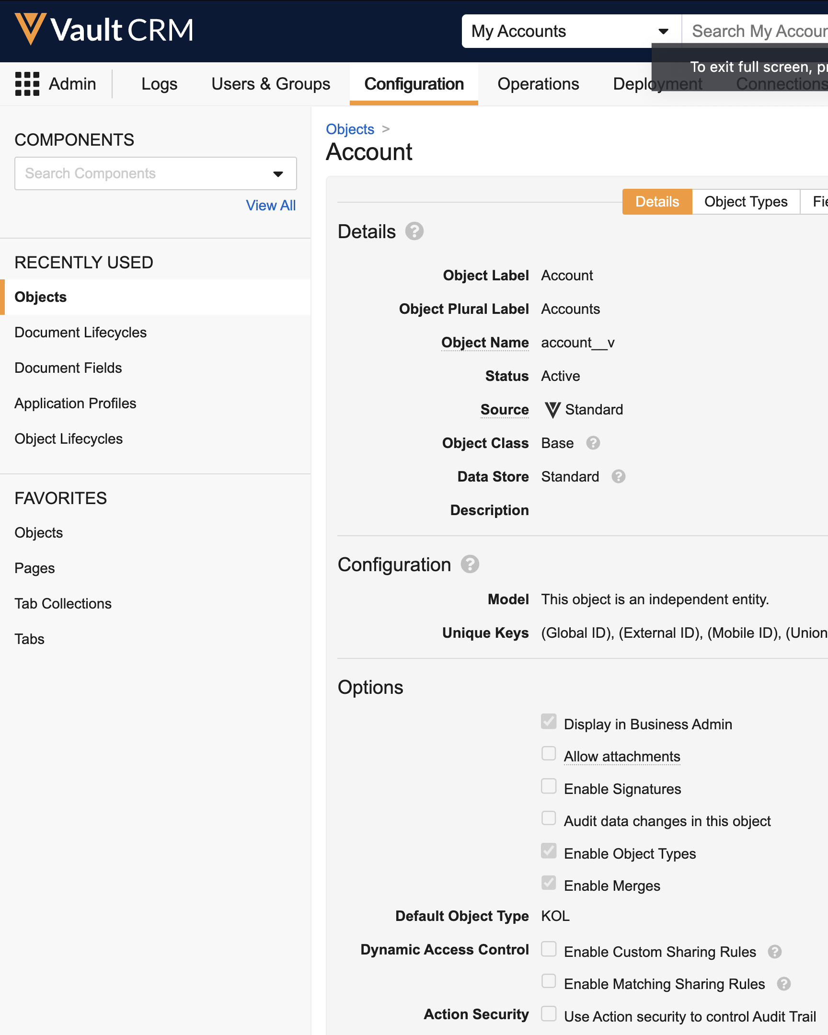Screen dimensions: 828x1035
Task: Check Audit data changes in this object
Action: click(x=549, y=818)
